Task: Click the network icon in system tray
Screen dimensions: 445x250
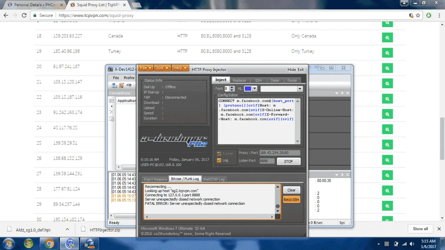Action: (x=404, y=244)
